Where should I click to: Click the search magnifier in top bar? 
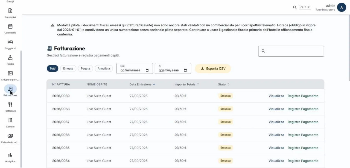pyautogui.click(x=294, y=7)
